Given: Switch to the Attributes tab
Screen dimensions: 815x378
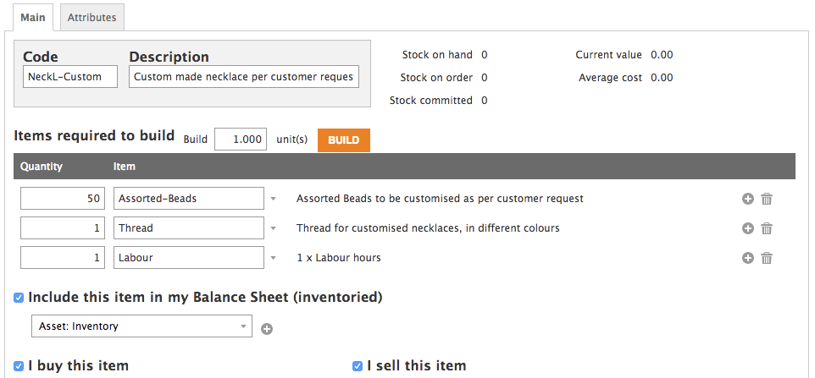Looking at the screenshot, I should 92,17.
